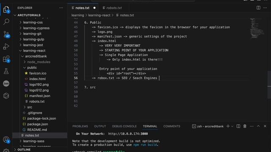
Task: Open the launch profile dropdown next to plus
Action: [x=232, y=127]
